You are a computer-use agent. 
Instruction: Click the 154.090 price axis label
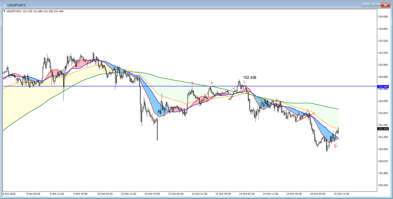coord(383,17)
